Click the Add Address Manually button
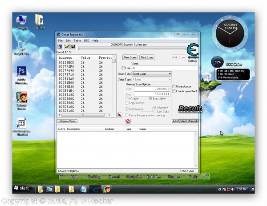 tap(185, 121)
